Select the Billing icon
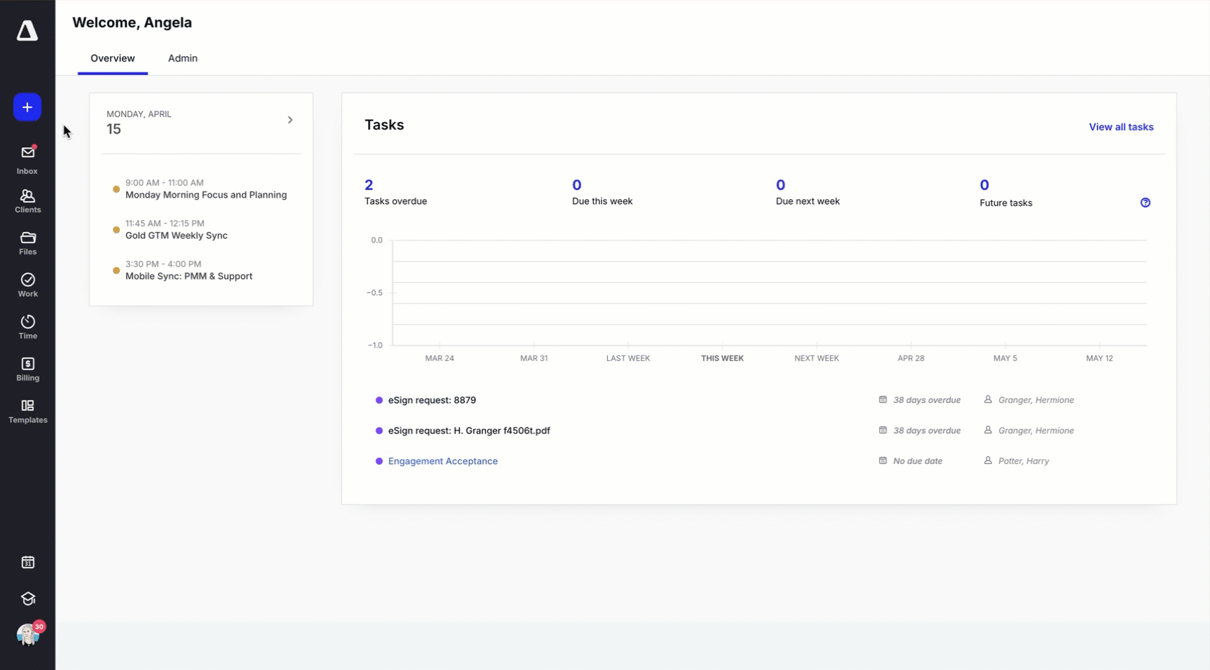 [27, 369]
